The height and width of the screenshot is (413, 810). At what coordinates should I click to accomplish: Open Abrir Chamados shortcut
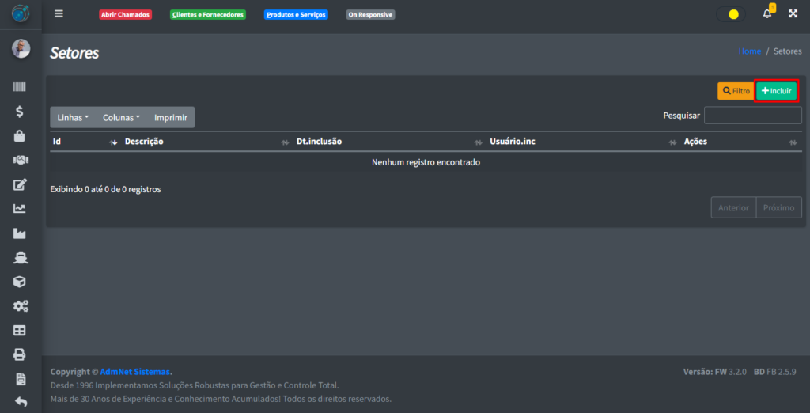pyautogui.click(x=125, y=15)
